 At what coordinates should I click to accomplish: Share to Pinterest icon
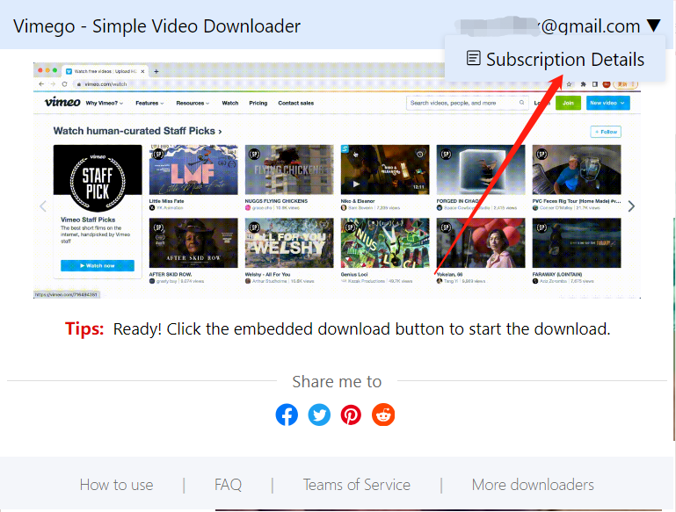click(351, 415)
